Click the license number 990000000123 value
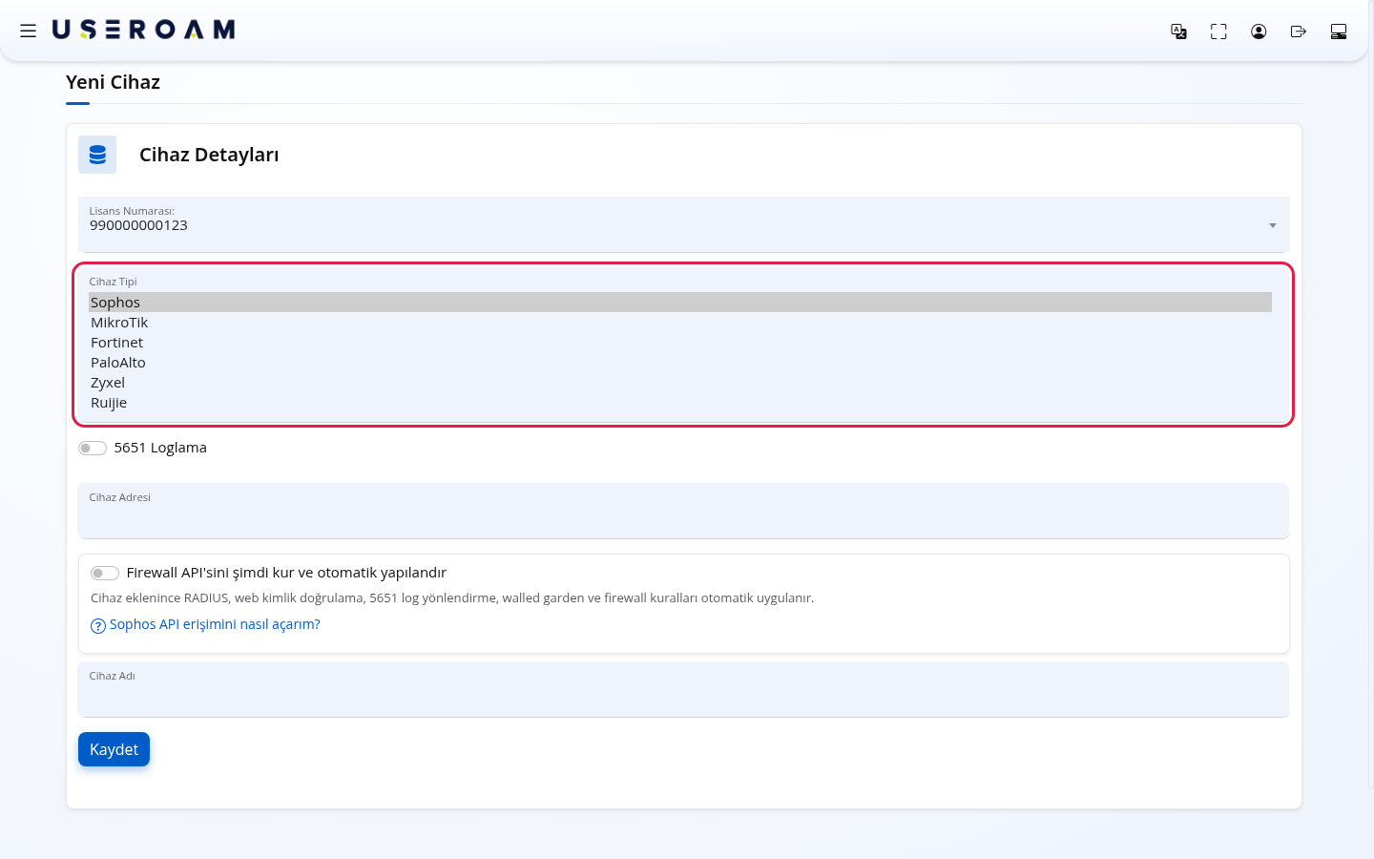The image size is (1374, 859). pos(138,225)
